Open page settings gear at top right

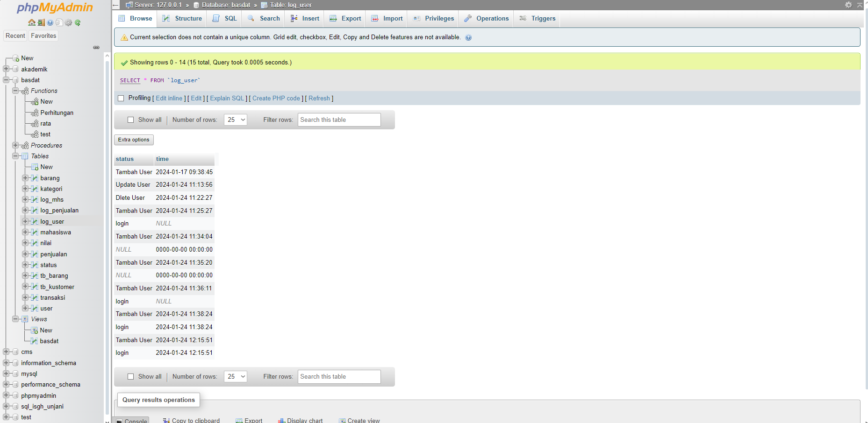pyautogui.click(x=848, y=5)
